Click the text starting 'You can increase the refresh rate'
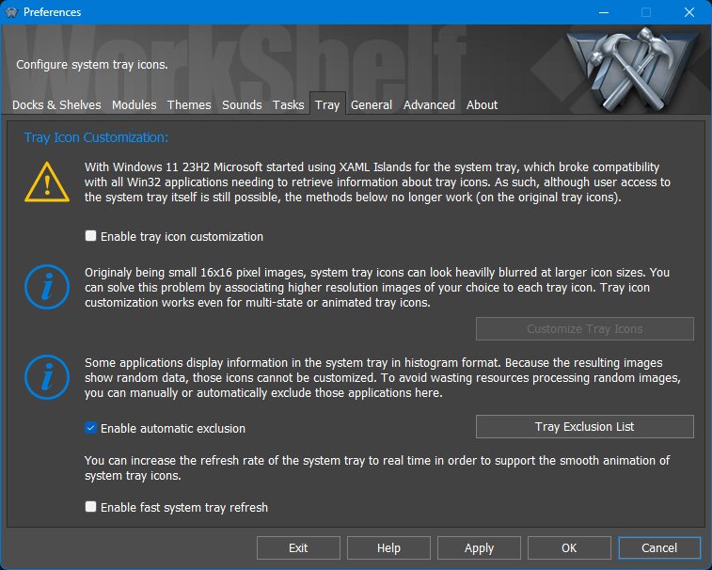 [377, 467]
